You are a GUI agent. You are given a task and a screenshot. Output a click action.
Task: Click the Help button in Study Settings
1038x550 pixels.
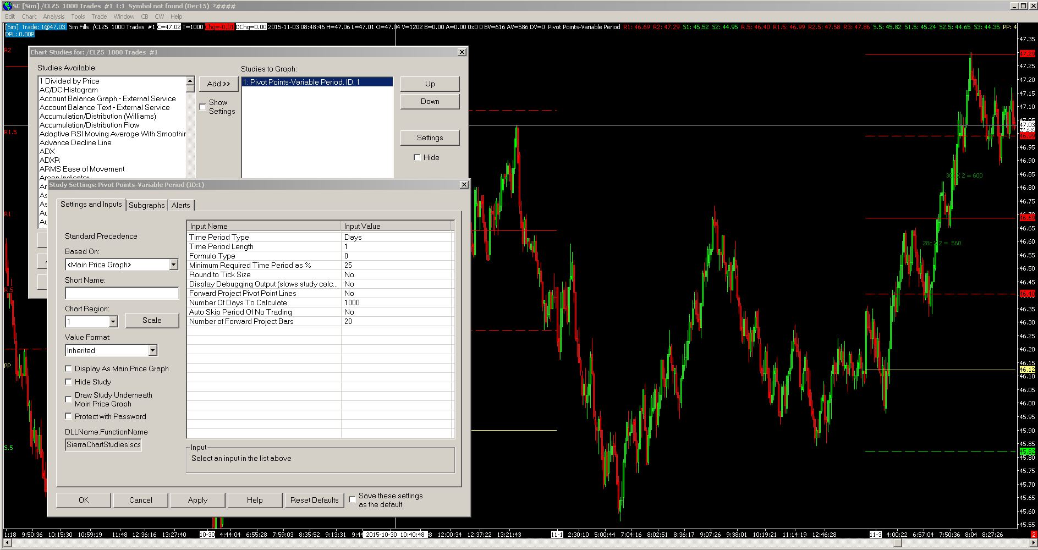(255, 500)
